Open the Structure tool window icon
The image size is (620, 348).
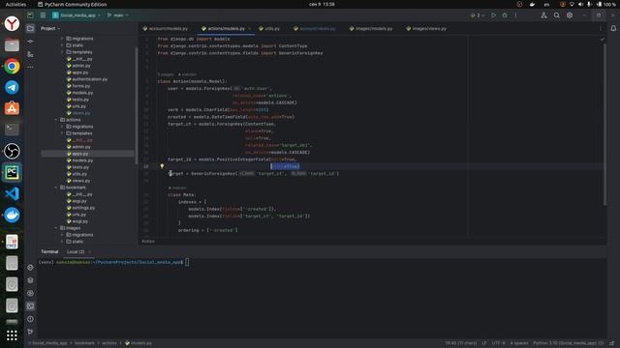tap(30, 54)
